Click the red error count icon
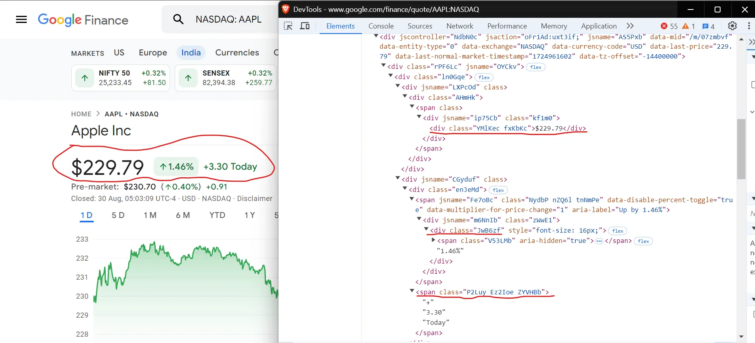The height and width of the screenshot is (343, 755). (x=664, y=26)
